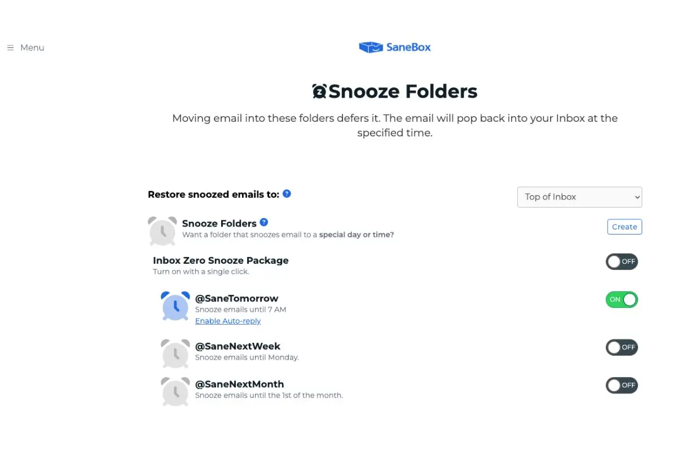
Task: Click the SaneBox logo icon
Action: click(x=370, y=47)
